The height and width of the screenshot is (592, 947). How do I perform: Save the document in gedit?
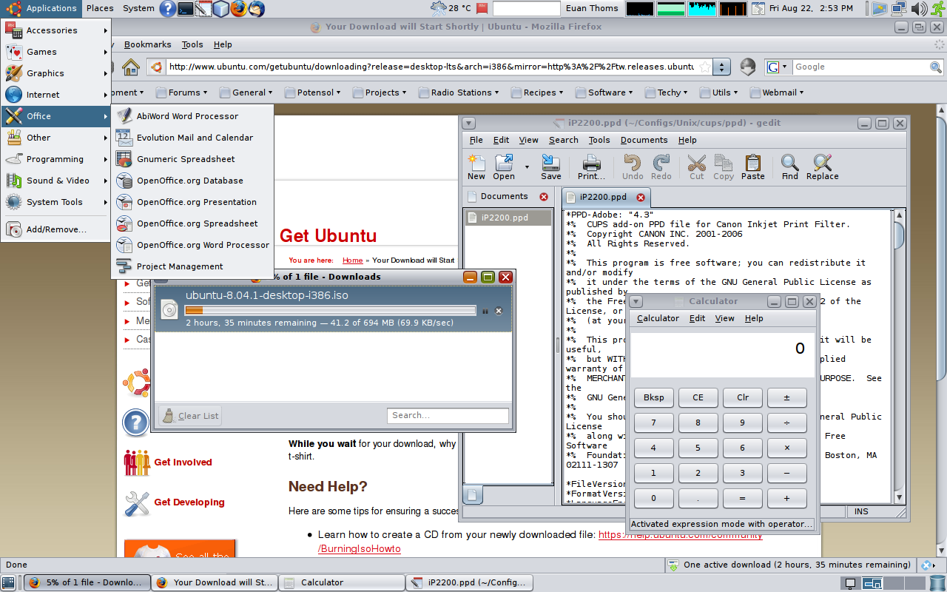click(x=551, y=166)
